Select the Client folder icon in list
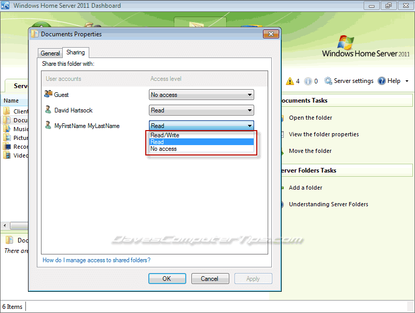 coord(7,111)
